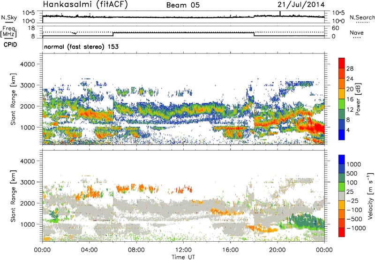Select the red top segment of Power color bar
This screenshot has width=375, height=260.
342,63
